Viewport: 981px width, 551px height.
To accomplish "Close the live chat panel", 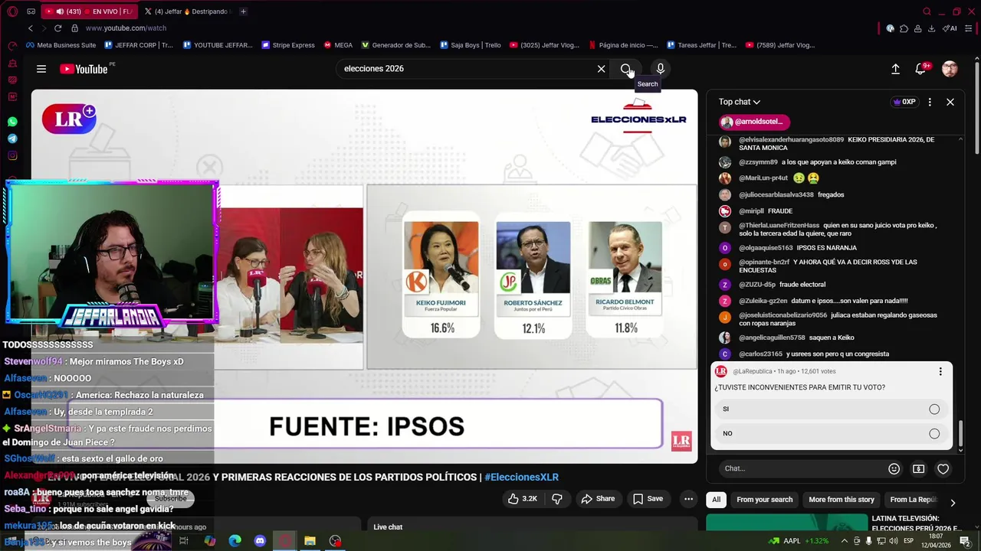I will [x=950, y=102].
